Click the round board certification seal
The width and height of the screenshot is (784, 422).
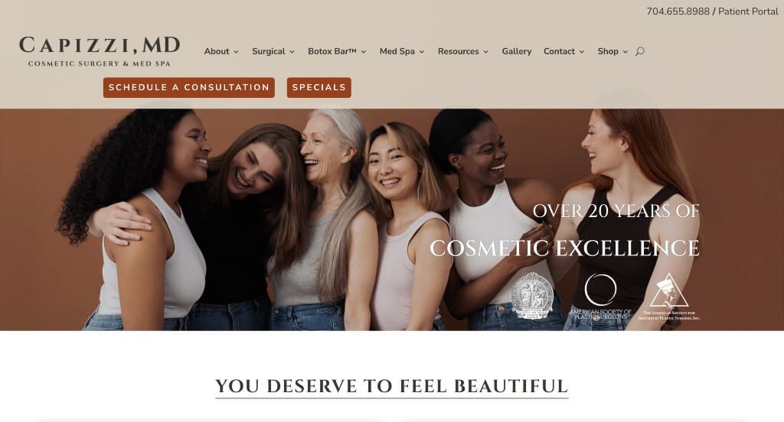coord(532,297)
